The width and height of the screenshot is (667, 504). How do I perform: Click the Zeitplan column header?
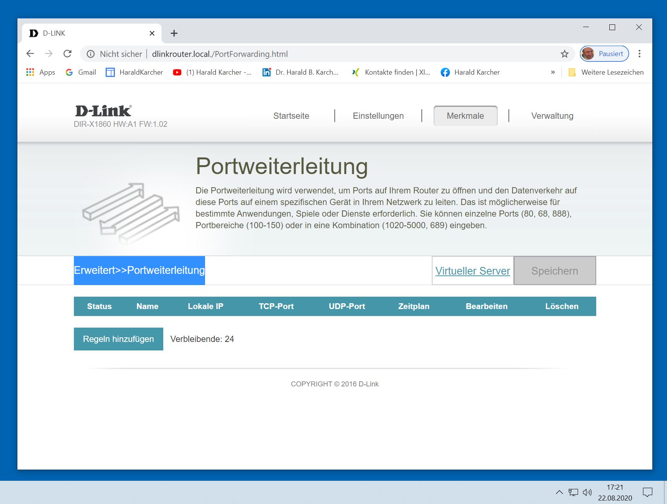pos(414,306)
